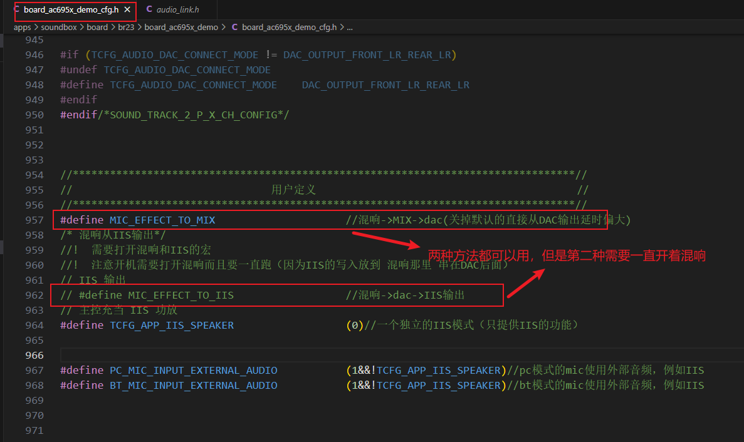Click the commented MIC_EFFECT_TO_IIS define
The image size is (744, 442).
pyautogui.click(x=147, y=295)
